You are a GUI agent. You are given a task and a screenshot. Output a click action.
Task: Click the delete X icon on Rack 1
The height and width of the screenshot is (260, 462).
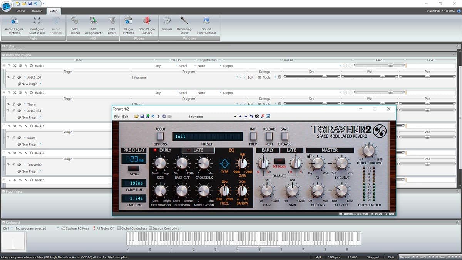(x=15, y=66)
